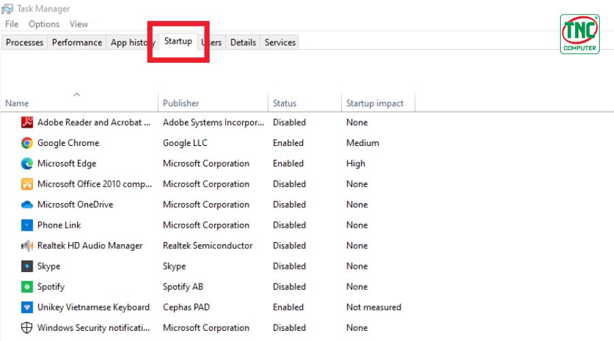The height and width of the screenshot is (341, 614).
Task: Click the Task Manager title bar icon
Action: click(x=8, y=9)
